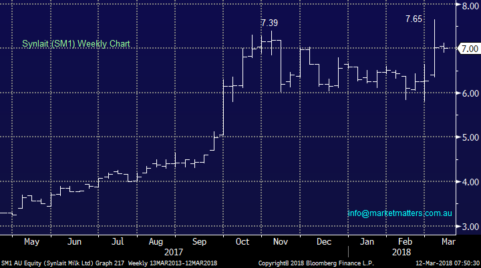Click the 7.00 last-price tag

[469, 49]
